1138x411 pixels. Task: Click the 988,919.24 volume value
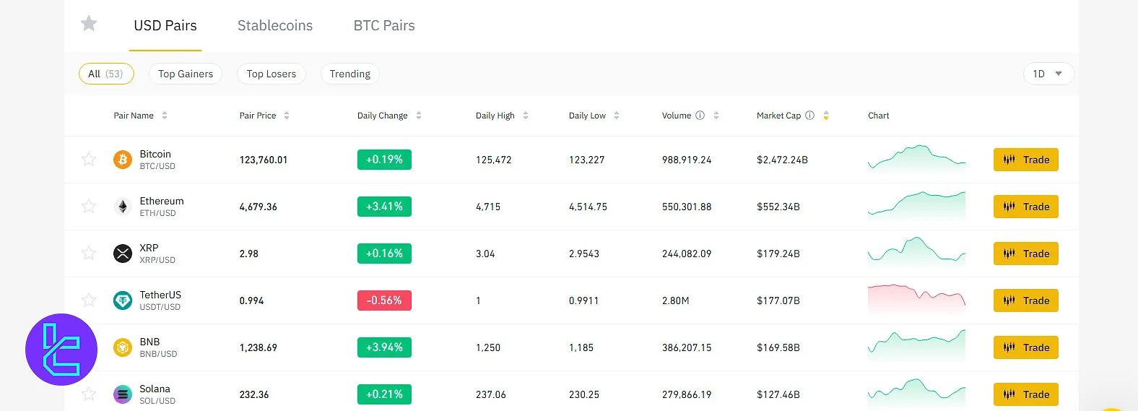(x=687, y=160)
